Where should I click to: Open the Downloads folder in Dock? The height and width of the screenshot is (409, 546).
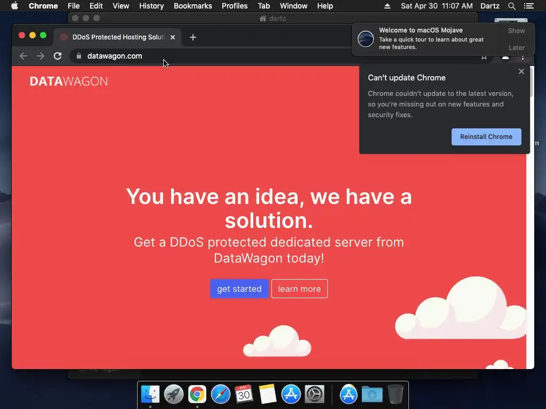(x=372, y=395)
